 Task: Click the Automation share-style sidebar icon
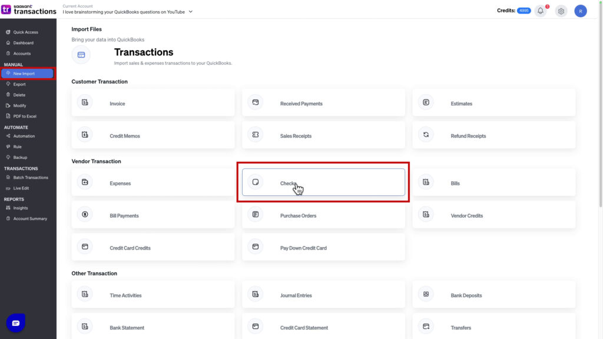(8, 136)
